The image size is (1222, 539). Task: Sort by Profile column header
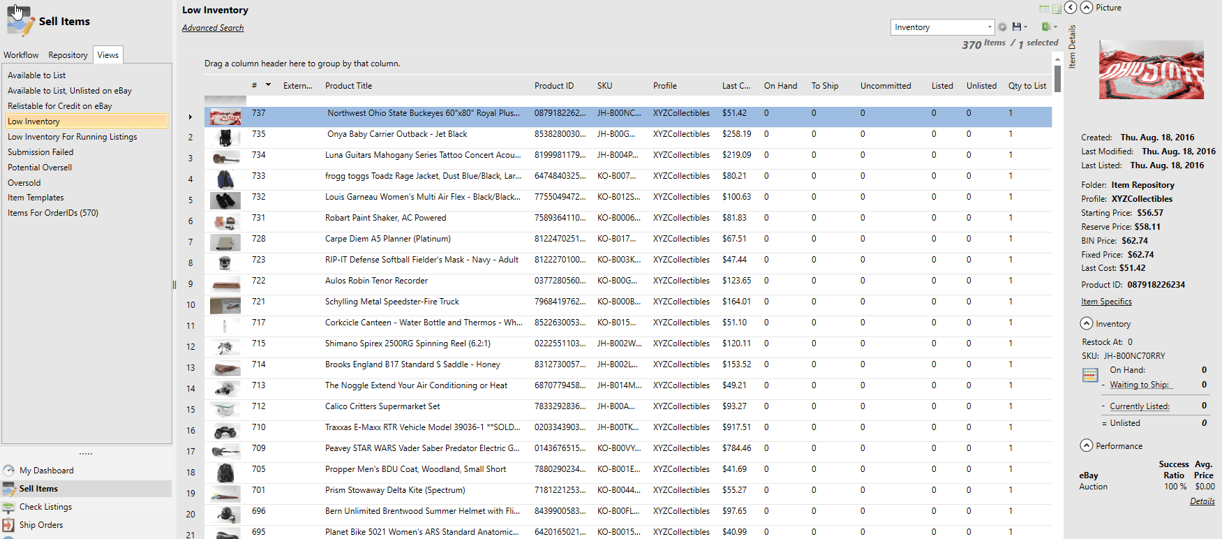tap(665, 86)
